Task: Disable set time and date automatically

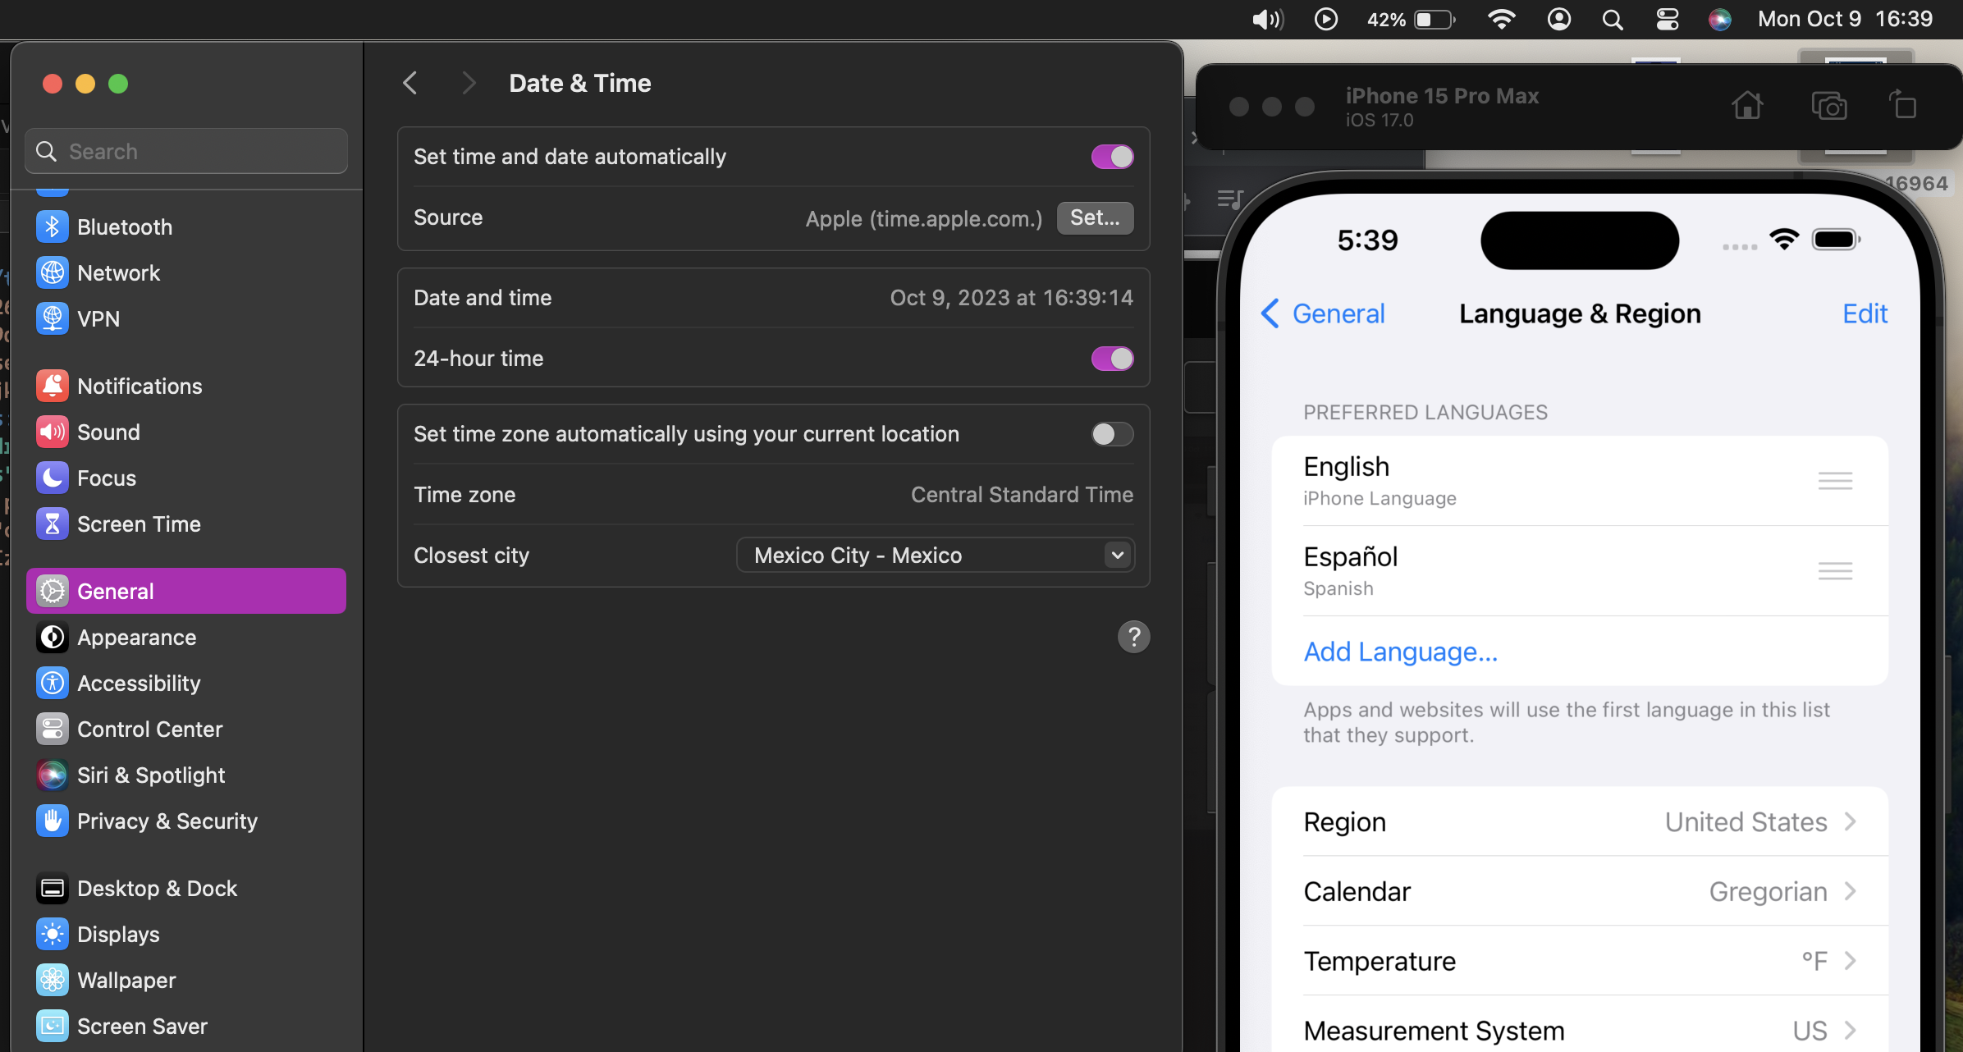Action: 1112,156
